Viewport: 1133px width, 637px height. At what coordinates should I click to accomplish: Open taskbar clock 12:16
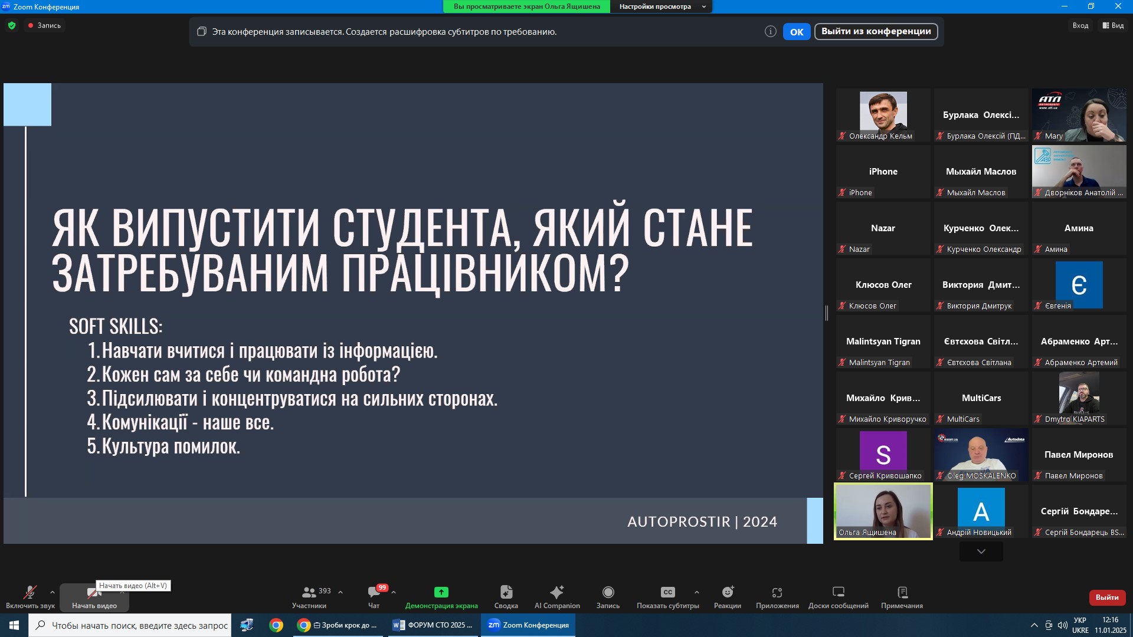point(1110,625)
